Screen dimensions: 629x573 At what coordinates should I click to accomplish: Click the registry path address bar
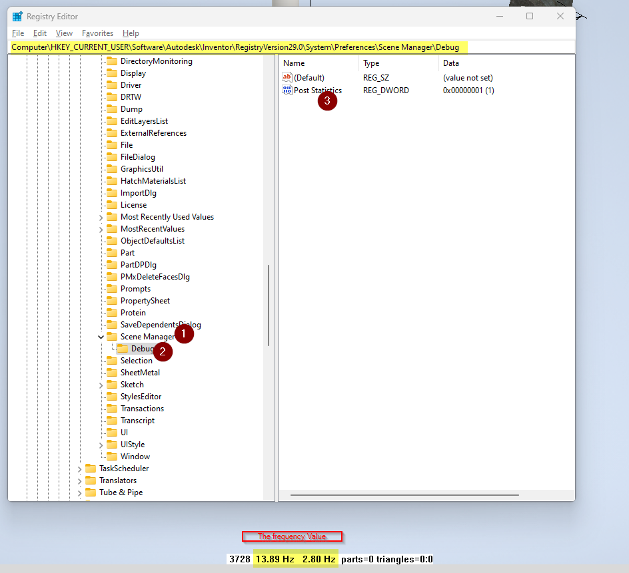[291, 47]
